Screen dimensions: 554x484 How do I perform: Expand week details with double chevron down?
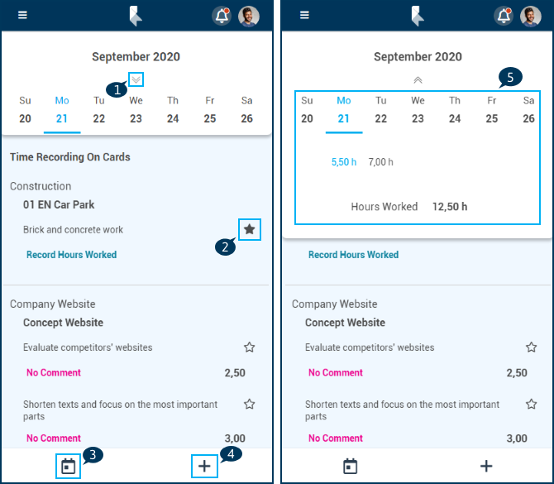pos(136,79)
